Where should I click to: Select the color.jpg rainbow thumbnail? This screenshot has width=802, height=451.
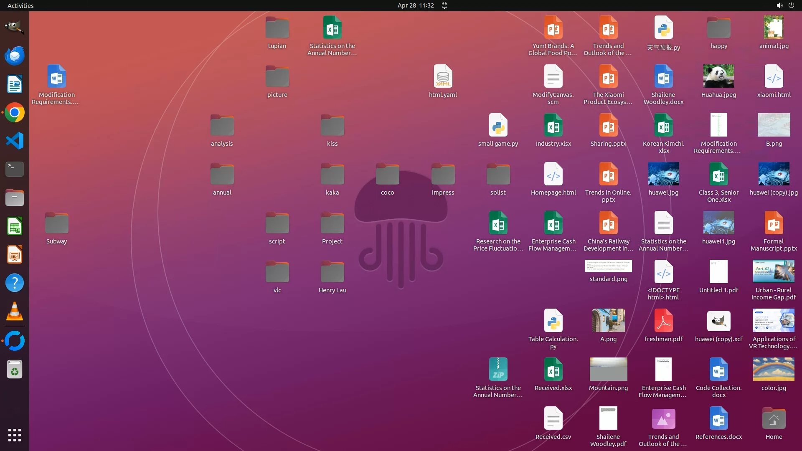774,369
